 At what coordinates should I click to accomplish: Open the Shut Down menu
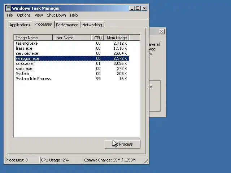(x=56, y=15)
